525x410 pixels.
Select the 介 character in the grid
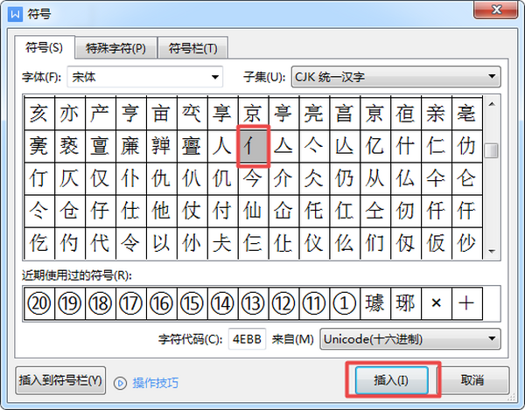click(283, 178)
